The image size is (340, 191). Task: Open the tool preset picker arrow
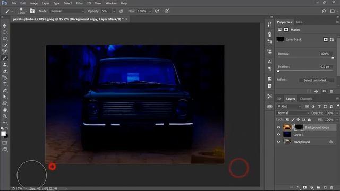tap(12, 11)
